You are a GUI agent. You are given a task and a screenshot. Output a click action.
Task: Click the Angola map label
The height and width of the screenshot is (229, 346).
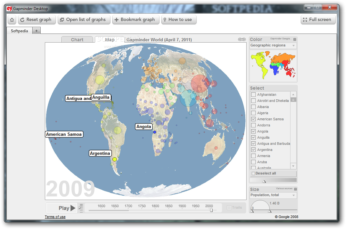click(144, 126)
